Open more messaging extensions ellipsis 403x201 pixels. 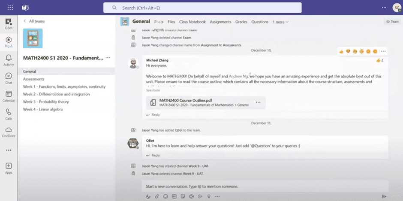(217, 196)
